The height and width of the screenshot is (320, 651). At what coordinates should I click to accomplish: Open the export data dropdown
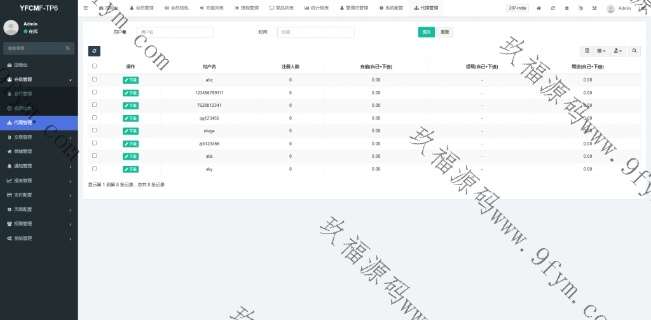click(x=618, y=51)
